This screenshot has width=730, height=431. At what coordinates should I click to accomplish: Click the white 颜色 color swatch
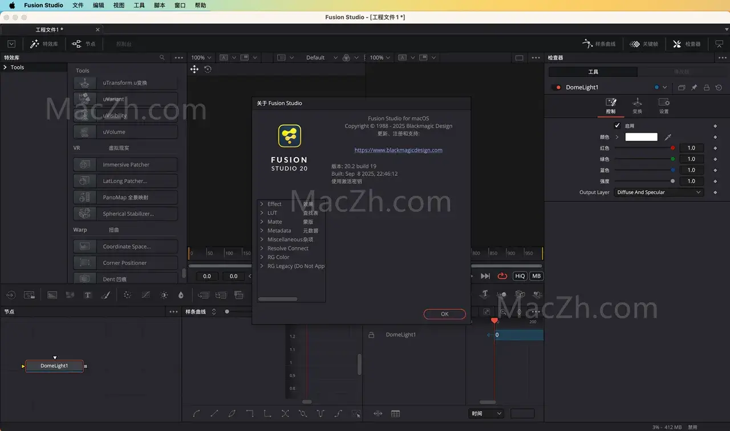[x=641, y=137]
